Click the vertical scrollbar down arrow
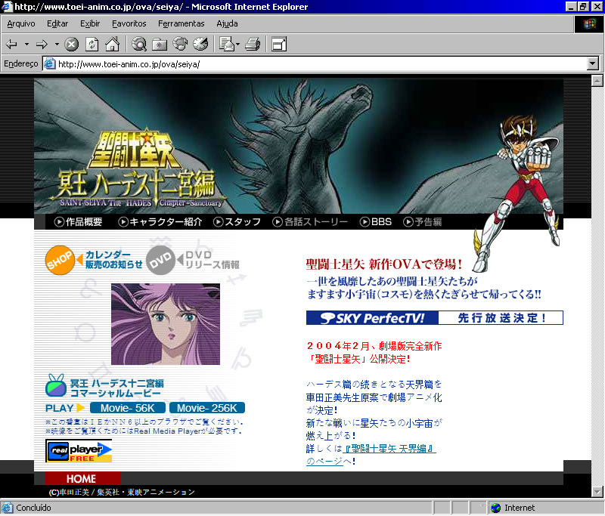605x516 pixels. click(x=597, y=492)
